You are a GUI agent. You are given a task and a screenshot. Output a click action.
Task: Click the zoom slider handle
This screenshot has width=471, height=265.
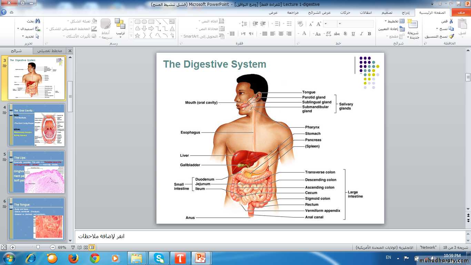click(x=38, y=247)
